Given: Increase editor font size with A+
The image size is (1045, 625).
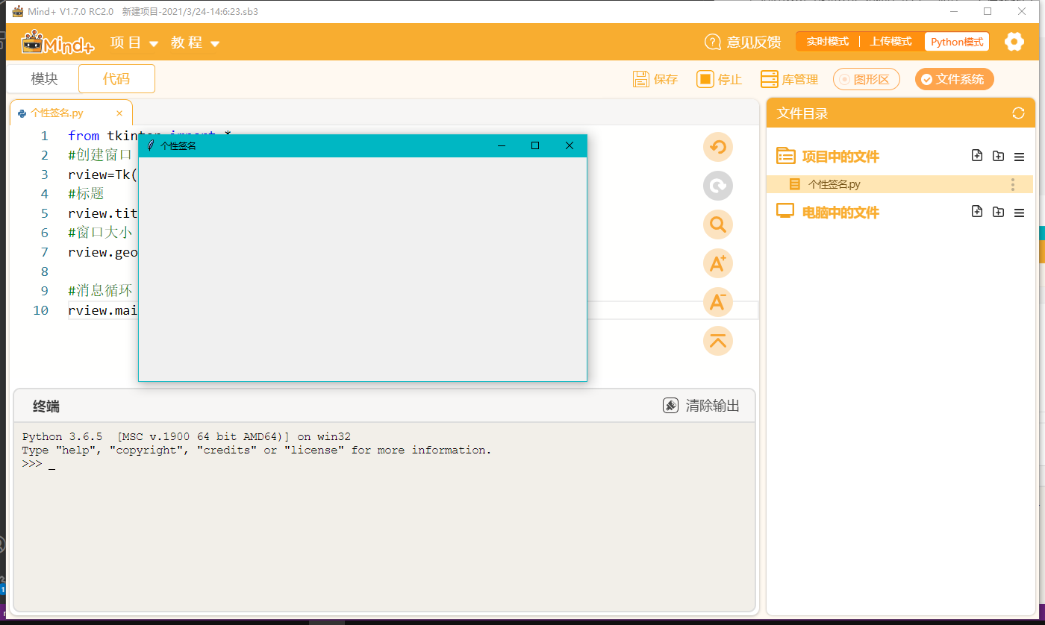Looking at the screenshot, I should pyautogui.click(x=718, y=263).
